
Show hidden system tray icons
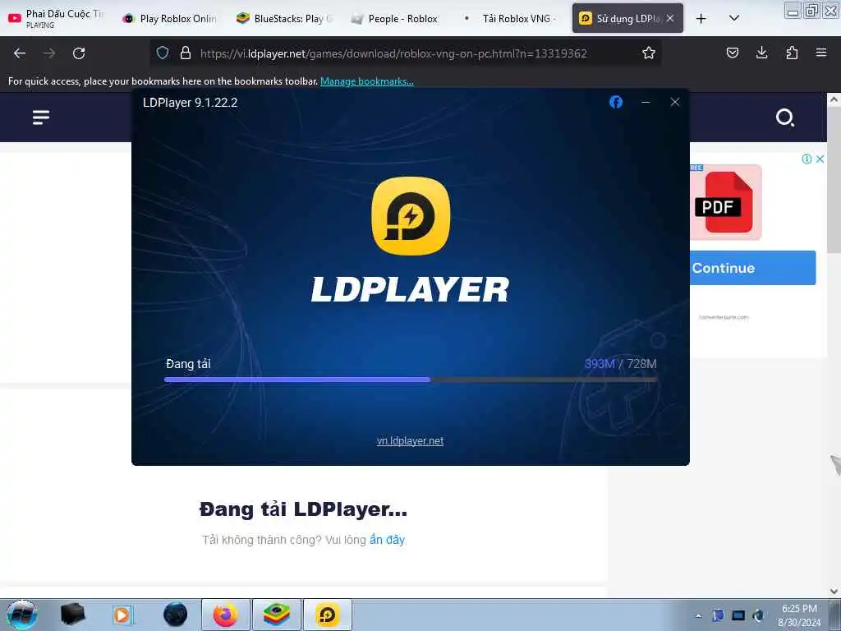pos(698,615)
